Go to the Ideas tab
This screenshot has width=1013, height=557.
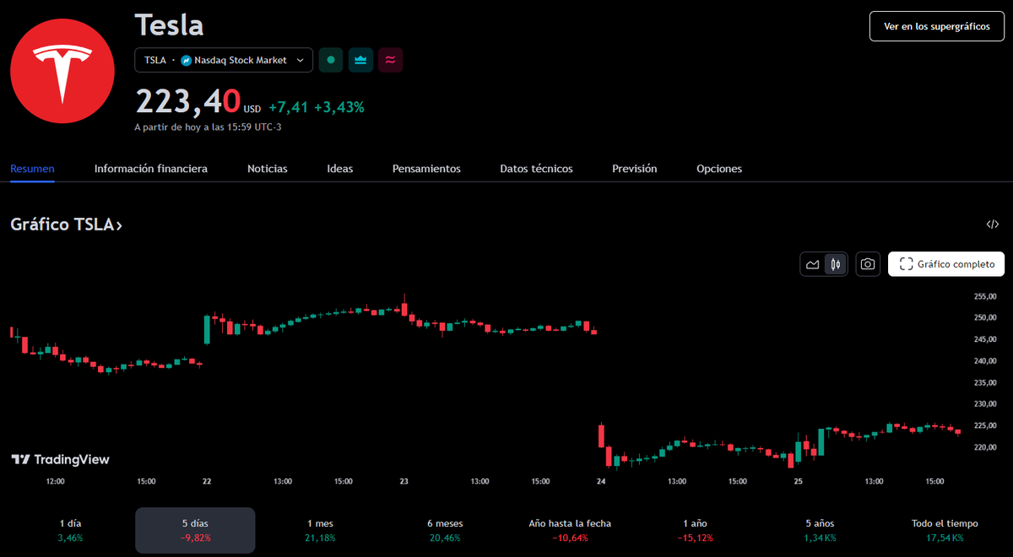(x=340, y=169)
